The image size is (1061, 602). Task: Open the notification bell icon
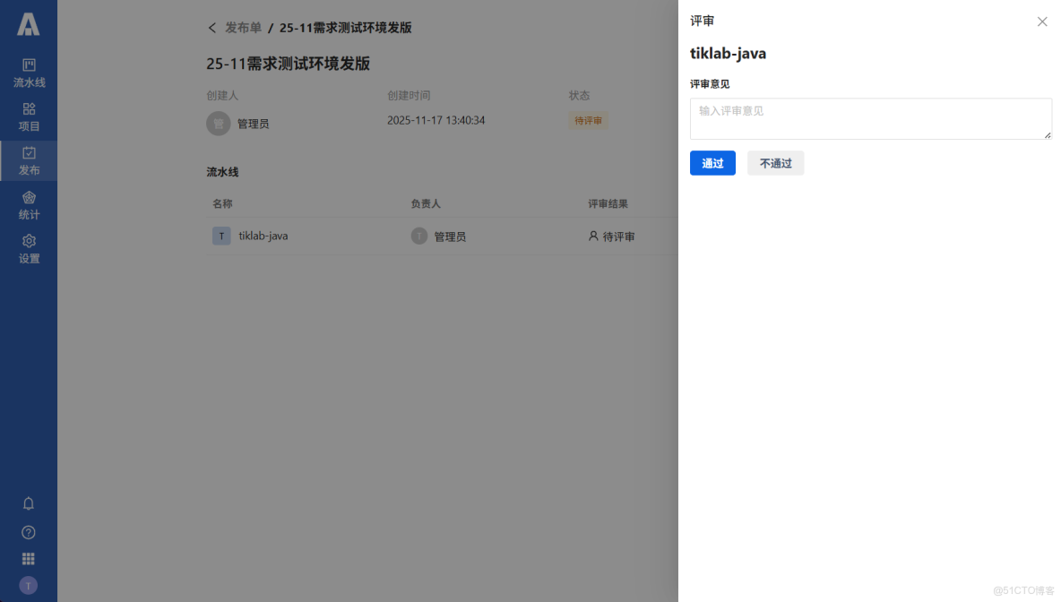tap(29, 503)
